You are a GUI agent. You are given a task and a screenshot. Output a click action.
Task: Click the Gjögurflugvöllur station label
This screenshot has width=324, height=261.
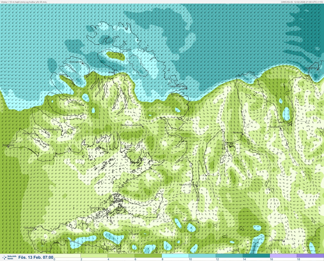tap(178, 86)
